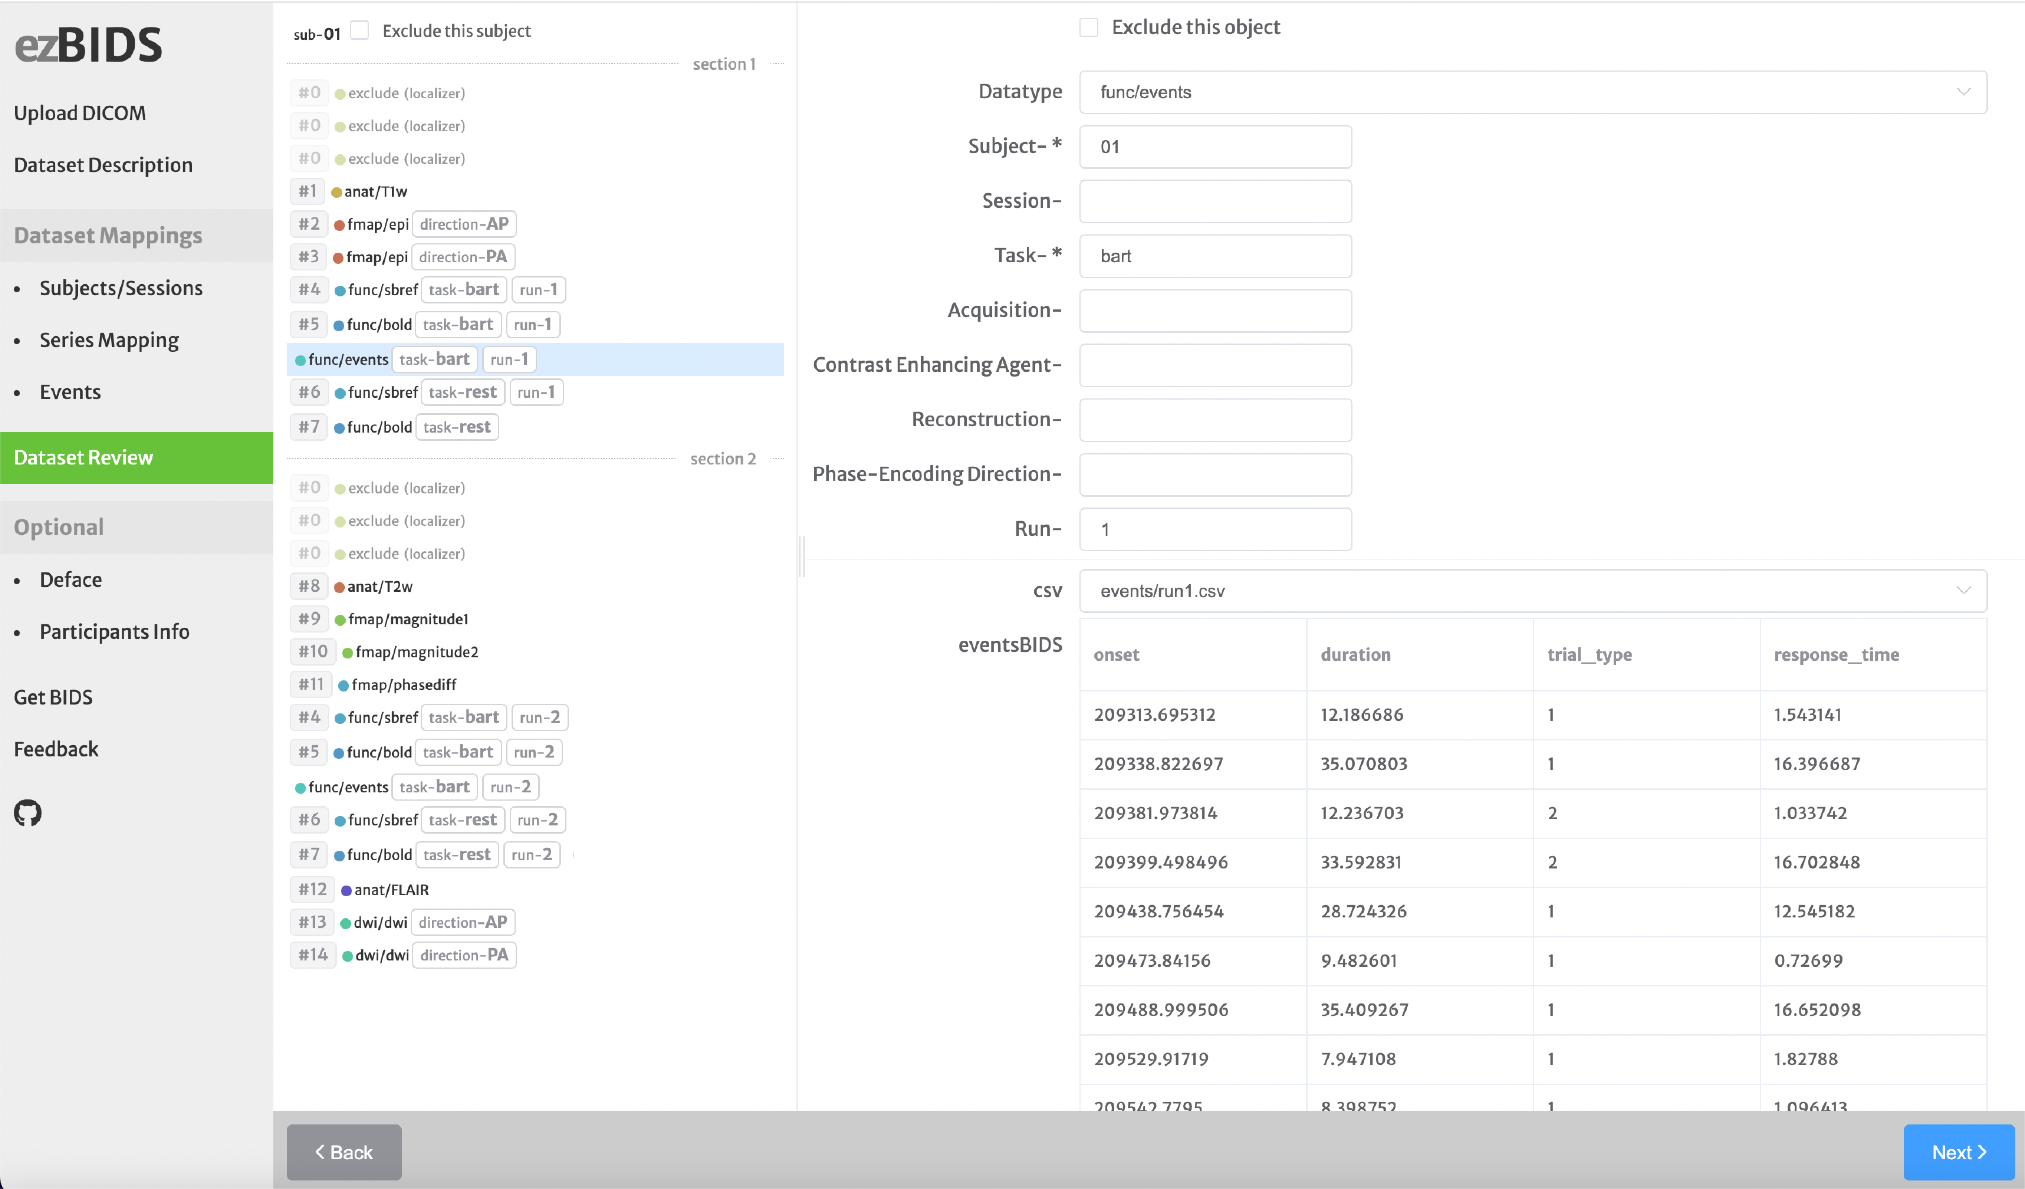This screenshot has width=2025, height=1189.
Task: Click into Task input field
Action: 1215,256
